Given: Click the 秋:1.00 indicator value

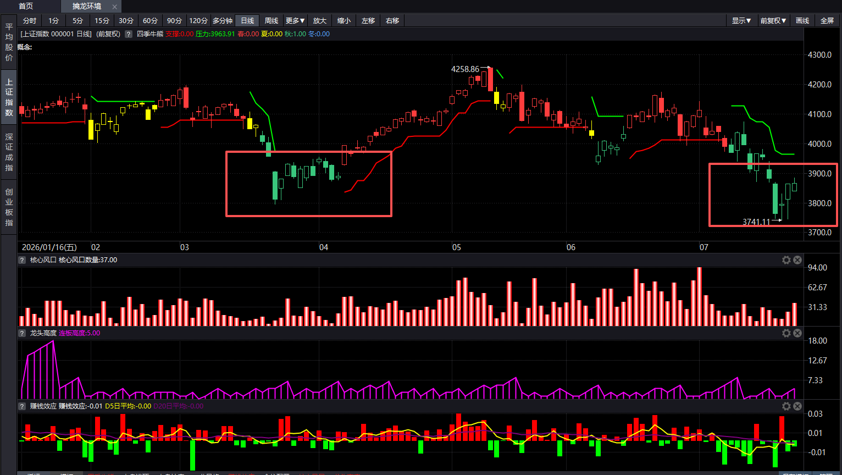Looking at the screenshot, I should pyautogui.click(x=295, y=34).
